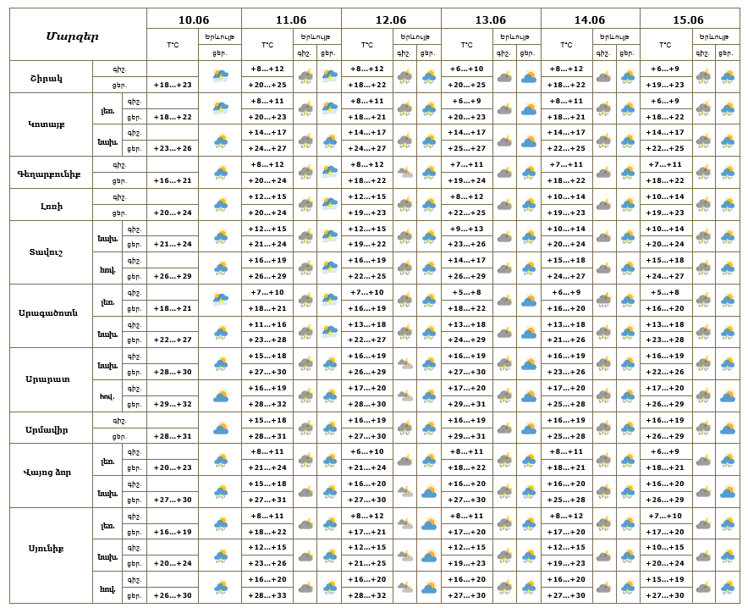Click Aragatsotn mountain daytime rain icon for 10.06

tap(220, 300)
